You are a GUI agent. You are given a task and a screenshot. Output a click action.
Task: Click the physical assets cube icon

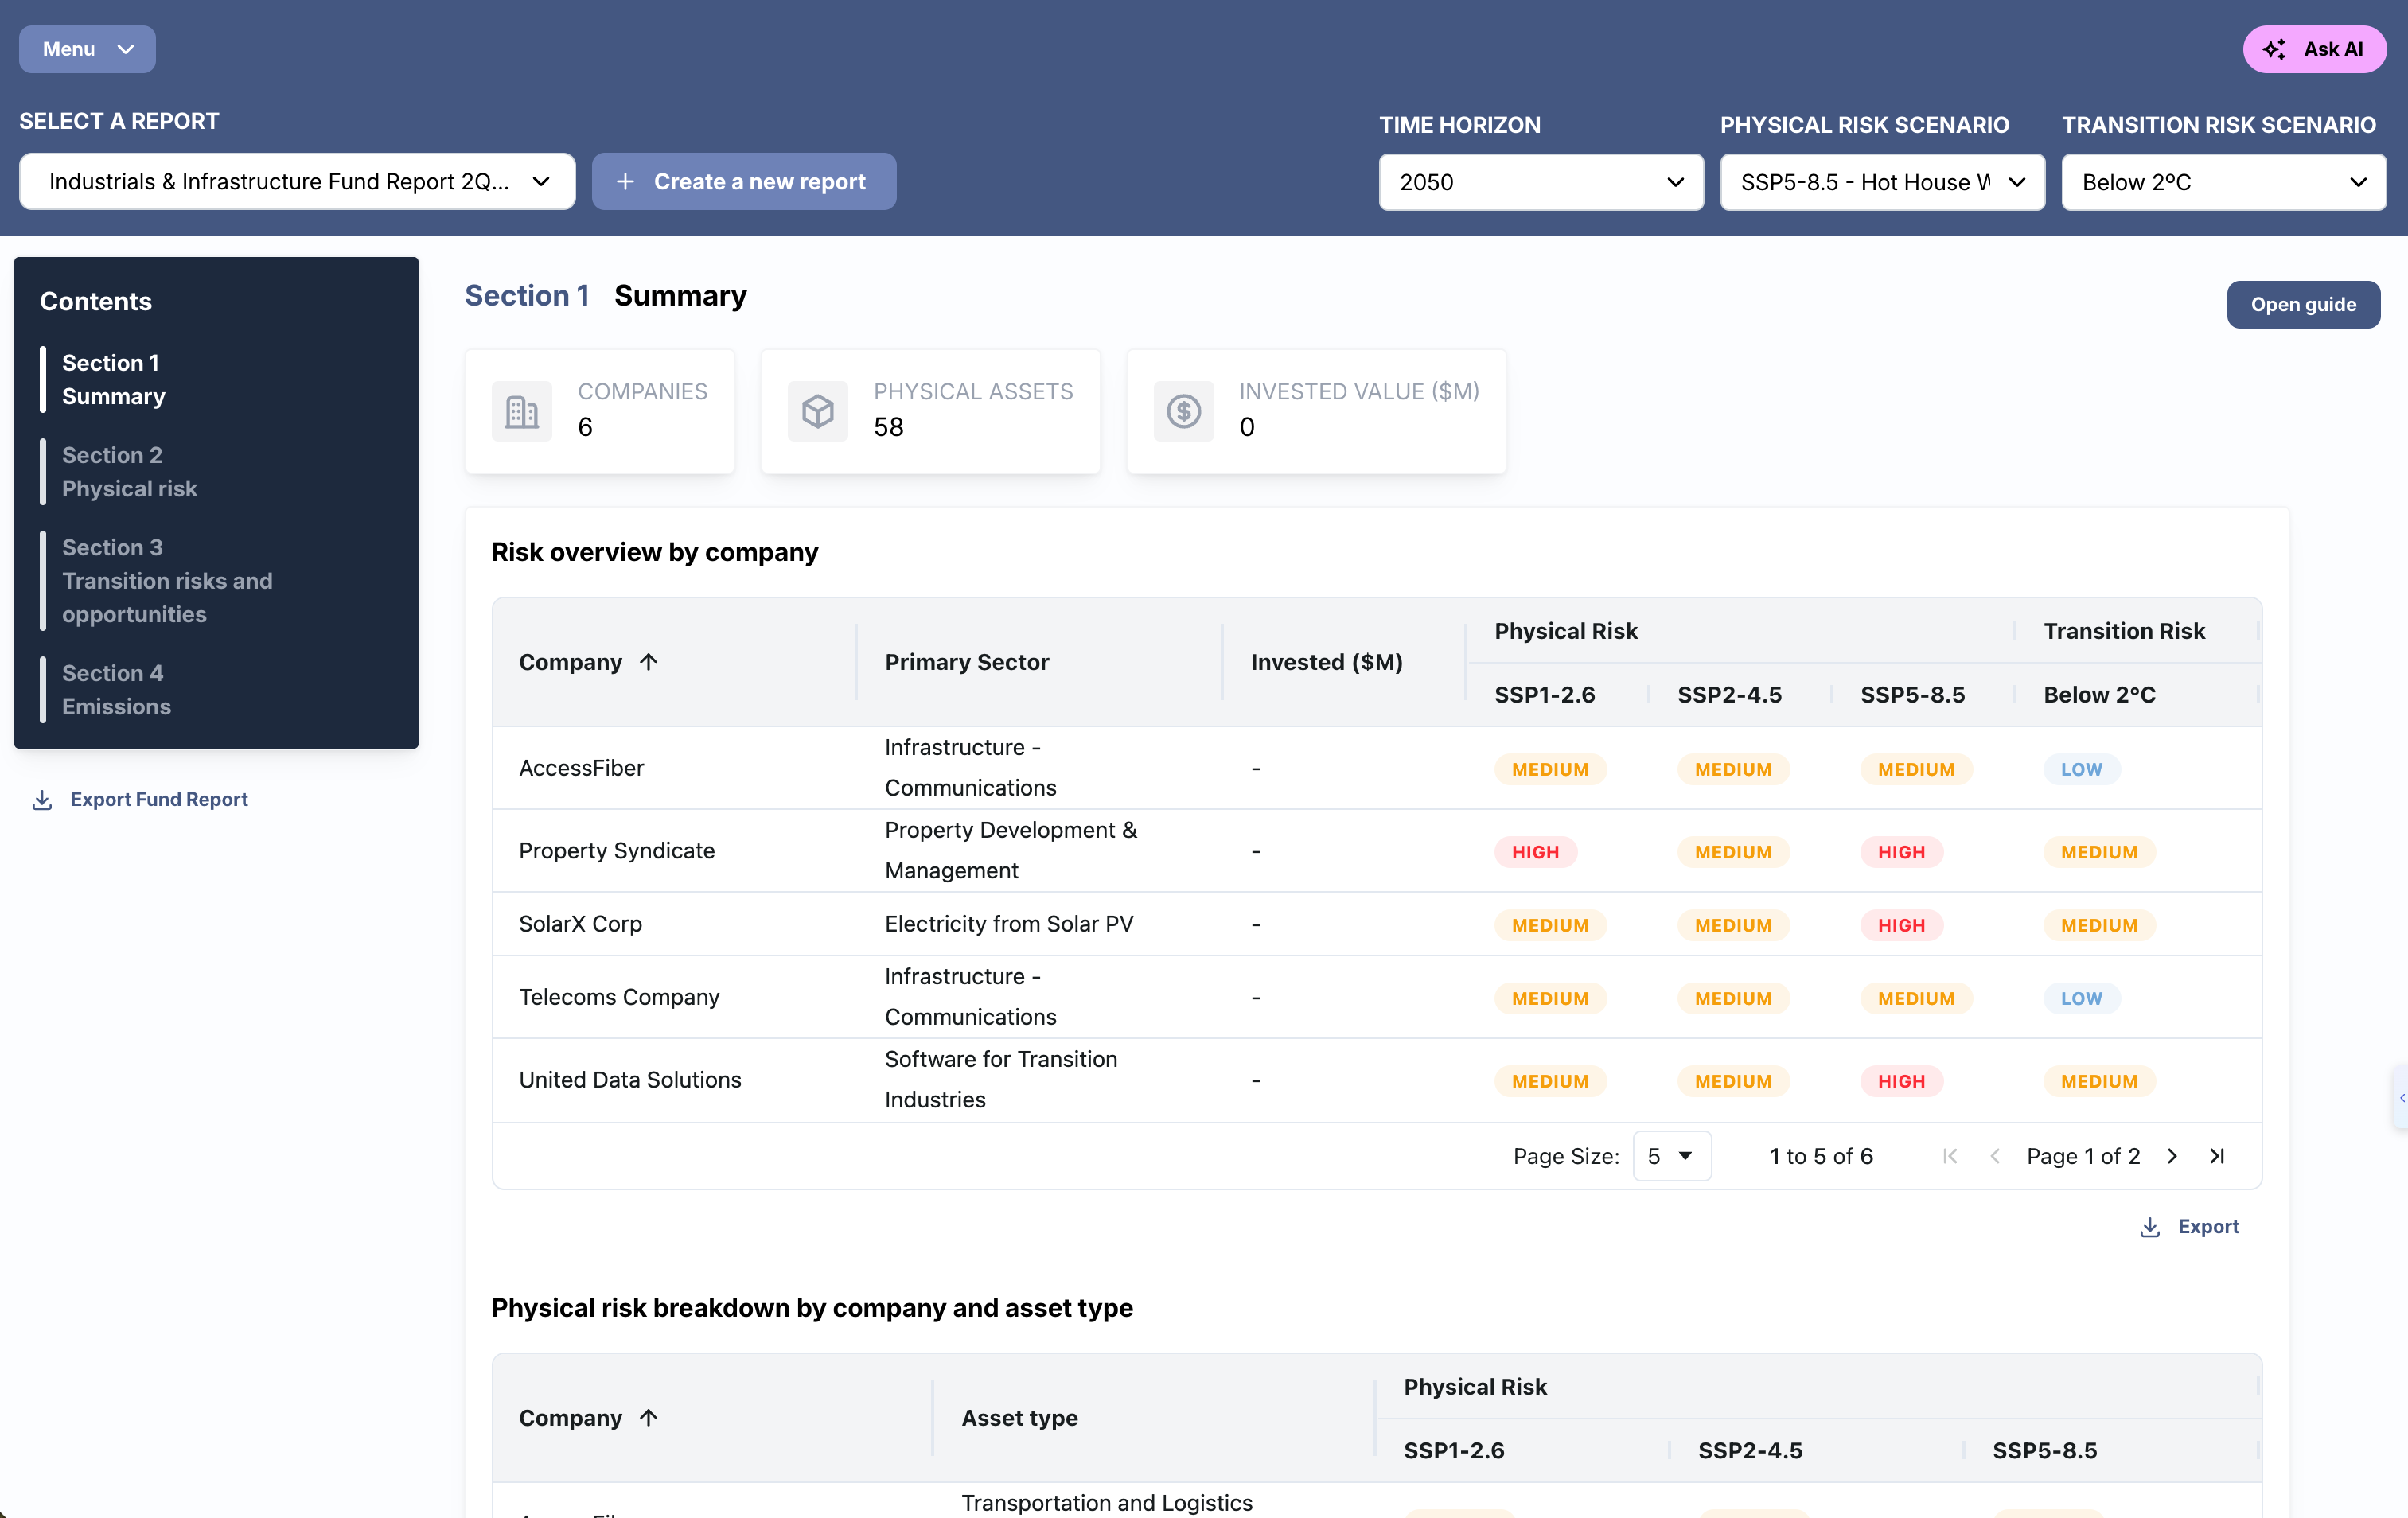coord(817,411)
